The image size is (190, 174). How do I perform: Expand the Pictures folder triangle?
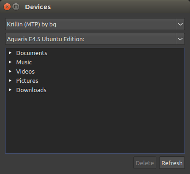10,81
